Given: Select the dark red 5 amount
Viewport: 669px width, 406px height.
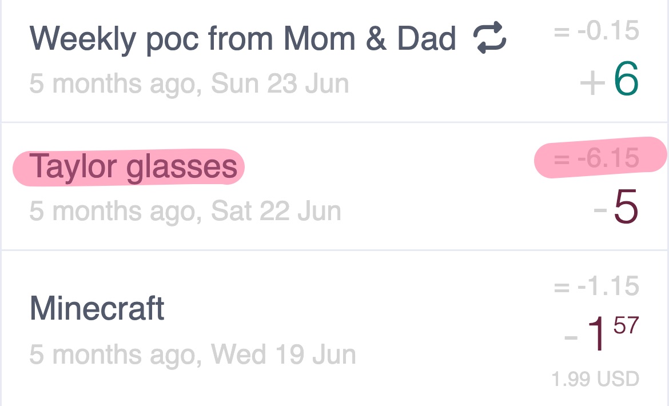Looking at the screenshot, I should [626, 207].
